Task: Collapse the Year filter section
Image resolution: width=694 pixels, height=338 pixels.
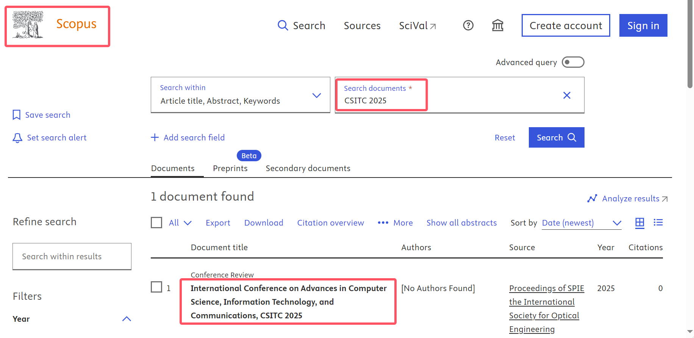Action: pos(127,319)
